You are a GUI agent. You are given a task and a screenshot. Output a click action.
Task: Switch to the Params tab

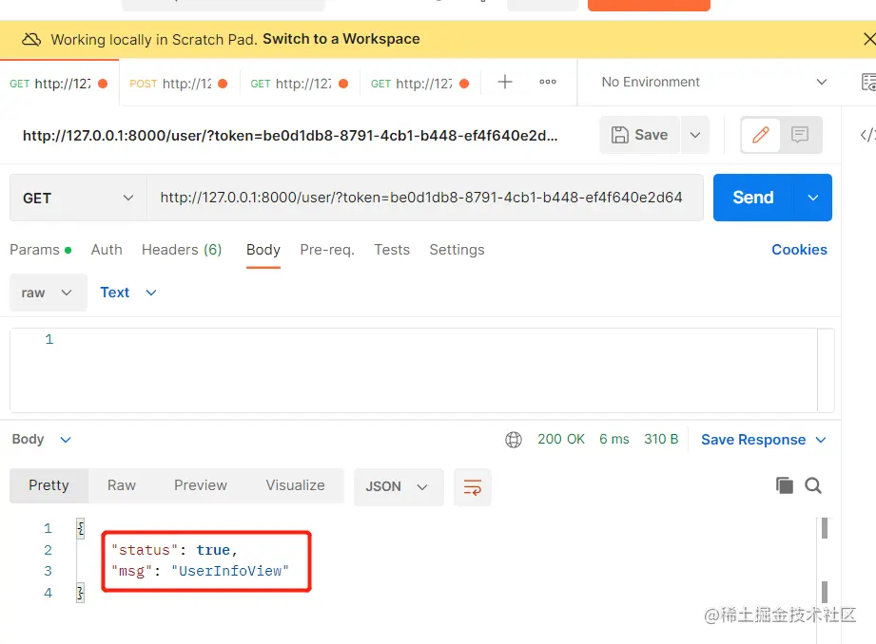[40, 250]
